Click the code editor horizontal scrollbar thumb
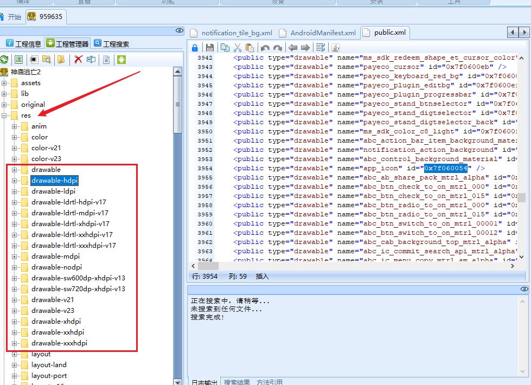Viewport: 531px width, 385px height. [208, 266]
